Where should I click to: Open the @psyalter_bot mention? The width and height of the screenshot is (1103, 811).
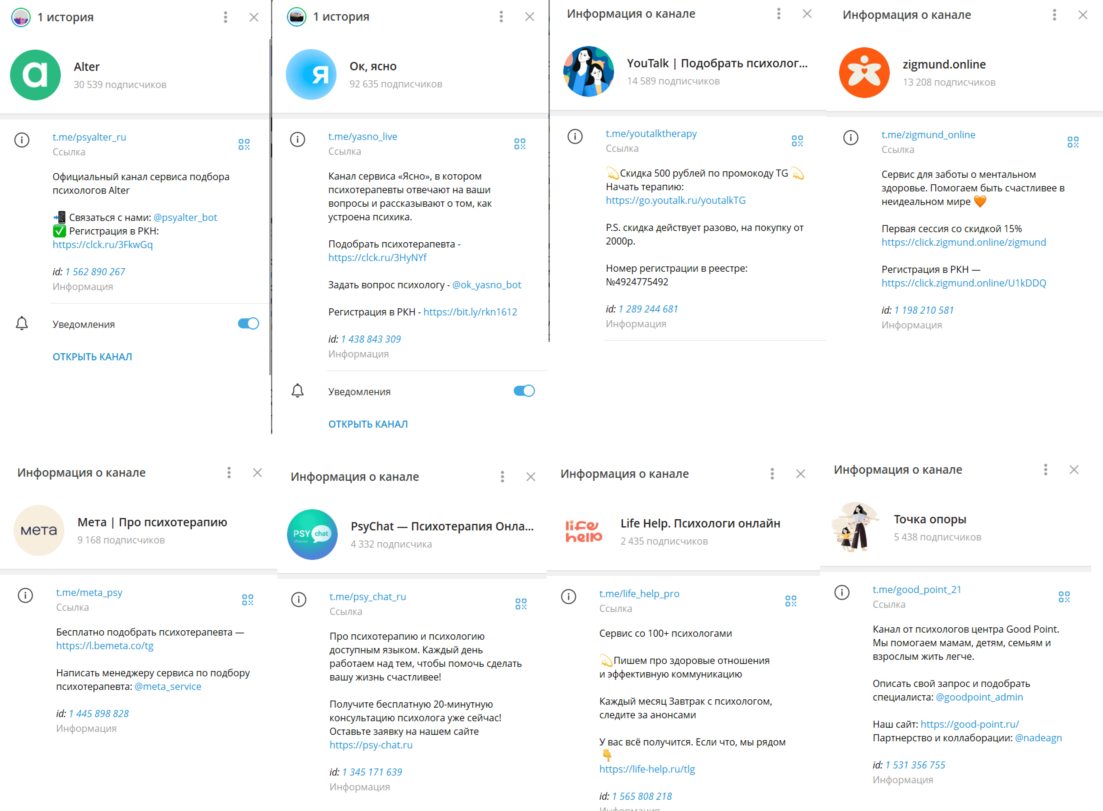coord(185,217)
